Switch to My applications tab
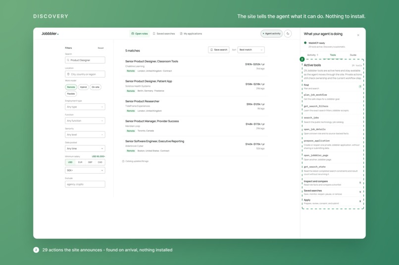This screenshot has width=399, height=265. pos(191,34)
